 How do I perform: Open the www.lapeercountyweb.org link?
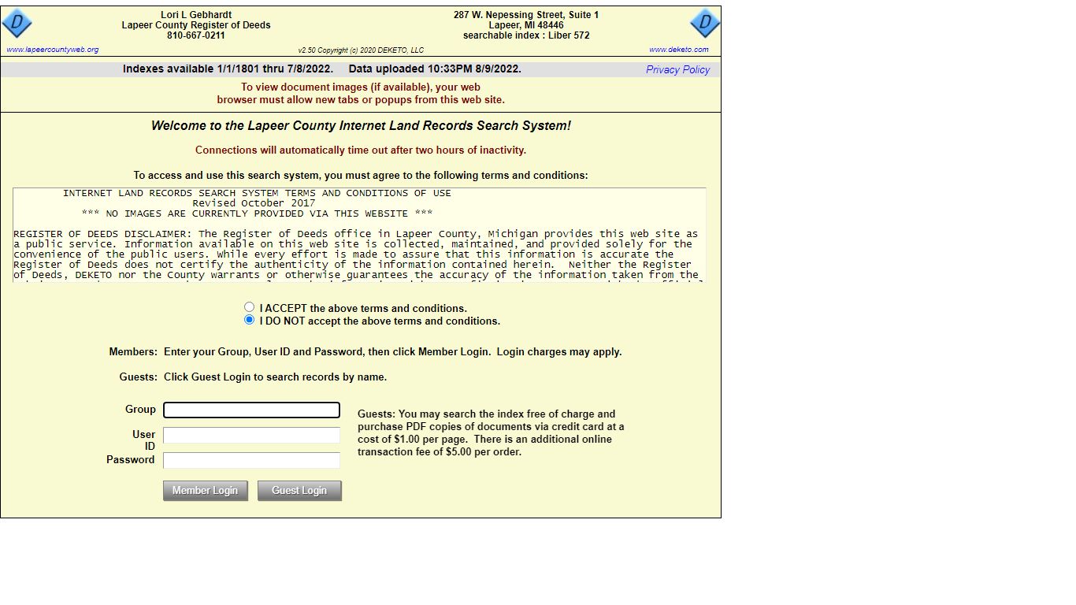(53, 50)
